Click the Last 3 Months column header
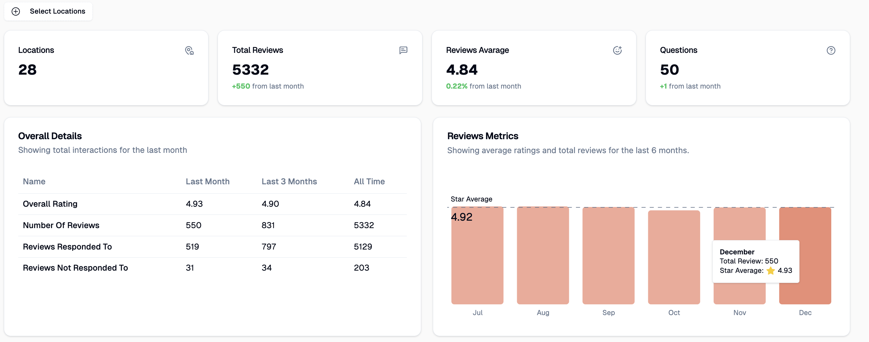 pyautogui.click(x=289, y=181)
